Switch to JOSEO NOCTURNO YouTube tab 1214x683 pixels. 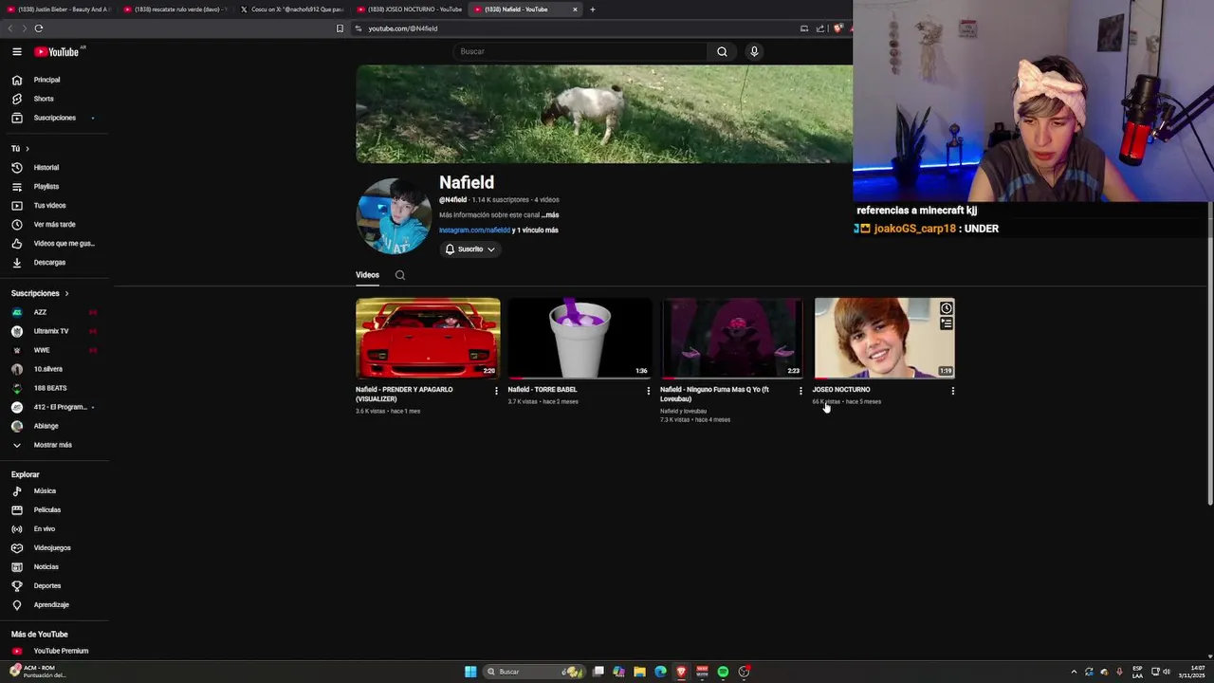tap(409, 9)
